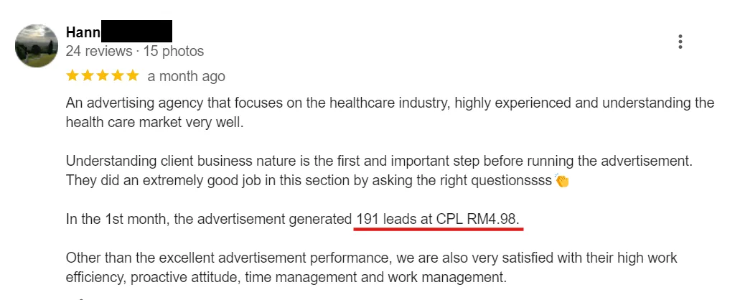735x300 pixels.
Task: Open the three-dot review options menu
Action: point(680,42)
